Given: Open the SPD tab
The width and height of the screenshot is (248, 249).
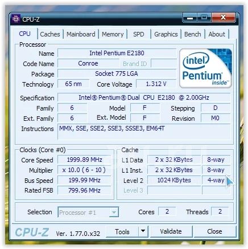Looking at the screenshot, I should coord(139,34).
